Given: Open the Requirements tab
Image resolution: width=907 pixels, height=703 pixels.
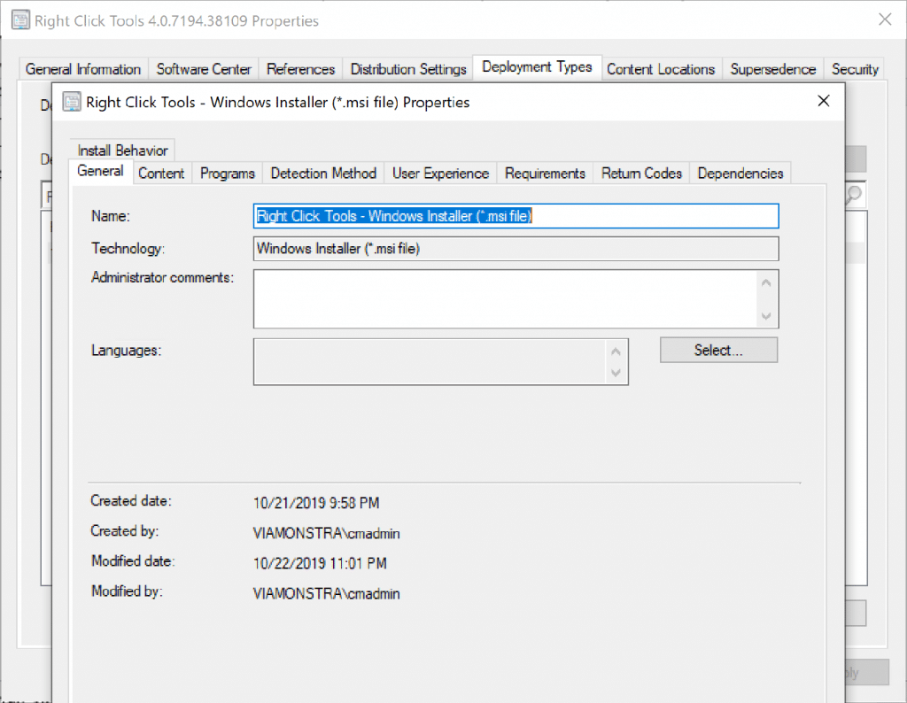Looking at the screenshot, I should pos(545,173).
